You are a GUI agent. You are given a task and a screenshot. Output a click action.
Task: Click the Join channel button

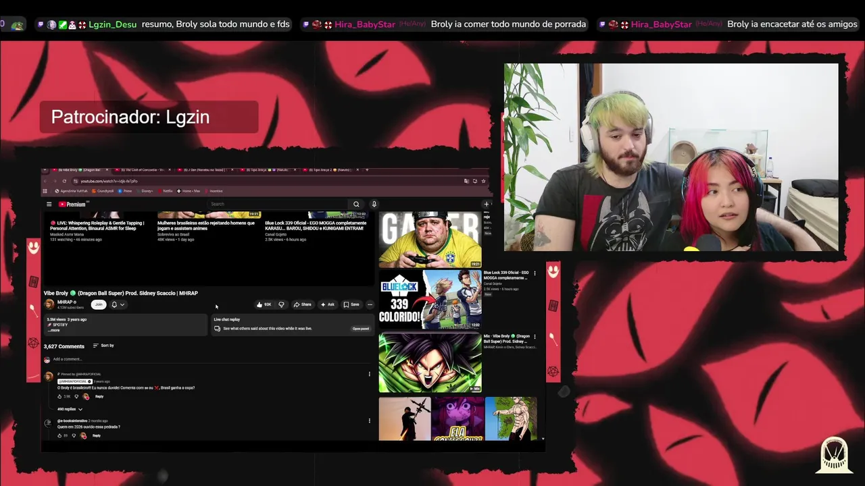click(99, 304)
